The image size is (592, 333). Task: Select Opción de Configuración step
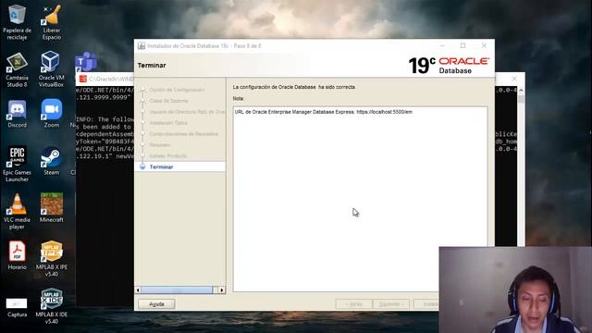coord(177,90)
